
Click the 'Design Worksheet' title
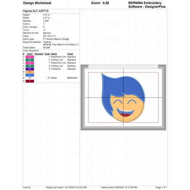(x=37, y=3)
